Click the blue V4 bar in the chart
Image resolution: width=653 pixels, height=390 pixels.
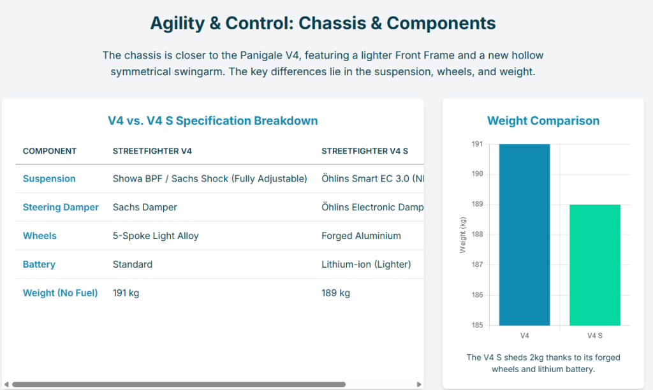tap(524, 235)
